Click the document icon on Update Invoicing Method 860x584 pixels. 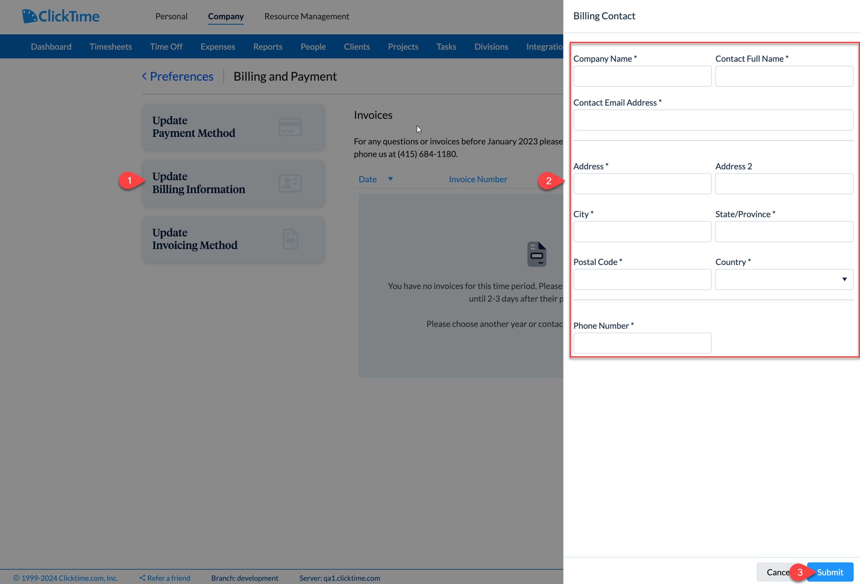(290, 239)
